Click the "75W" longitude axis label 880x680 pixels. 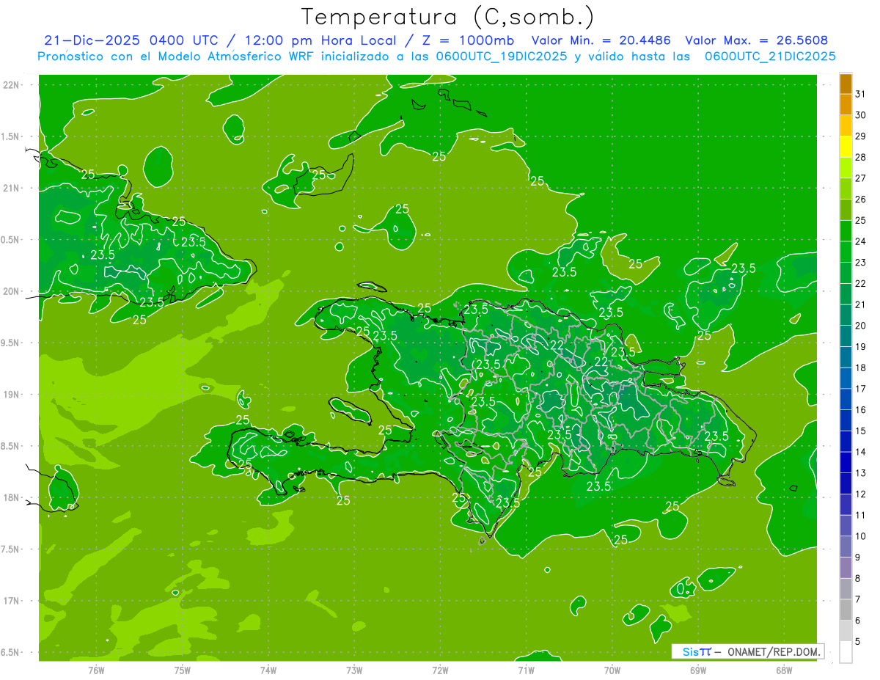click(183, 670)
